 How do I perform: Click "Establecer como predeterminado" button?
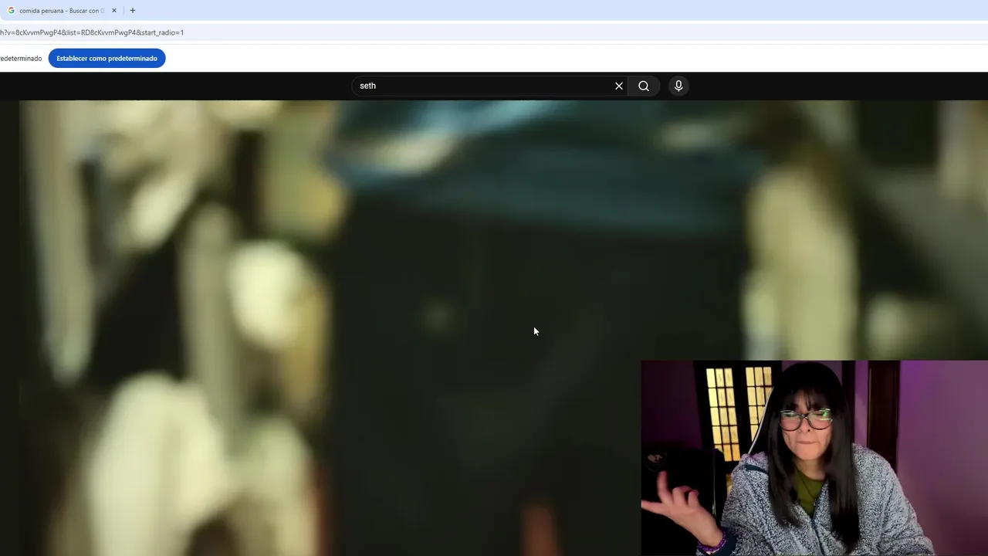pos(107,59)
